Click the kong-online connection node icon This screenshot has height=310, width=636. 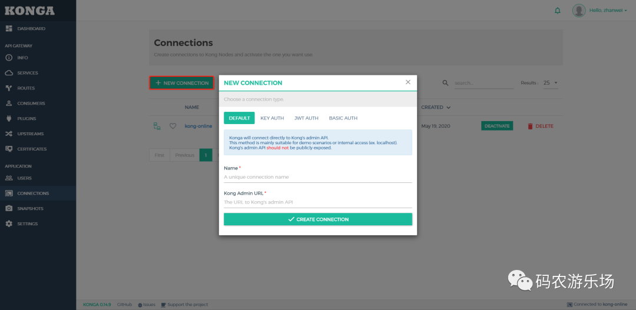click(x=157, y=126)
